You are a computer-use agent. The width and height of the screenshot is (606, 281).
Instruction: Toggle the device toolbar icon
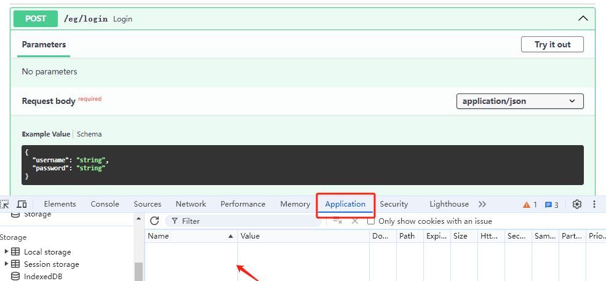[x=22, y=204]
